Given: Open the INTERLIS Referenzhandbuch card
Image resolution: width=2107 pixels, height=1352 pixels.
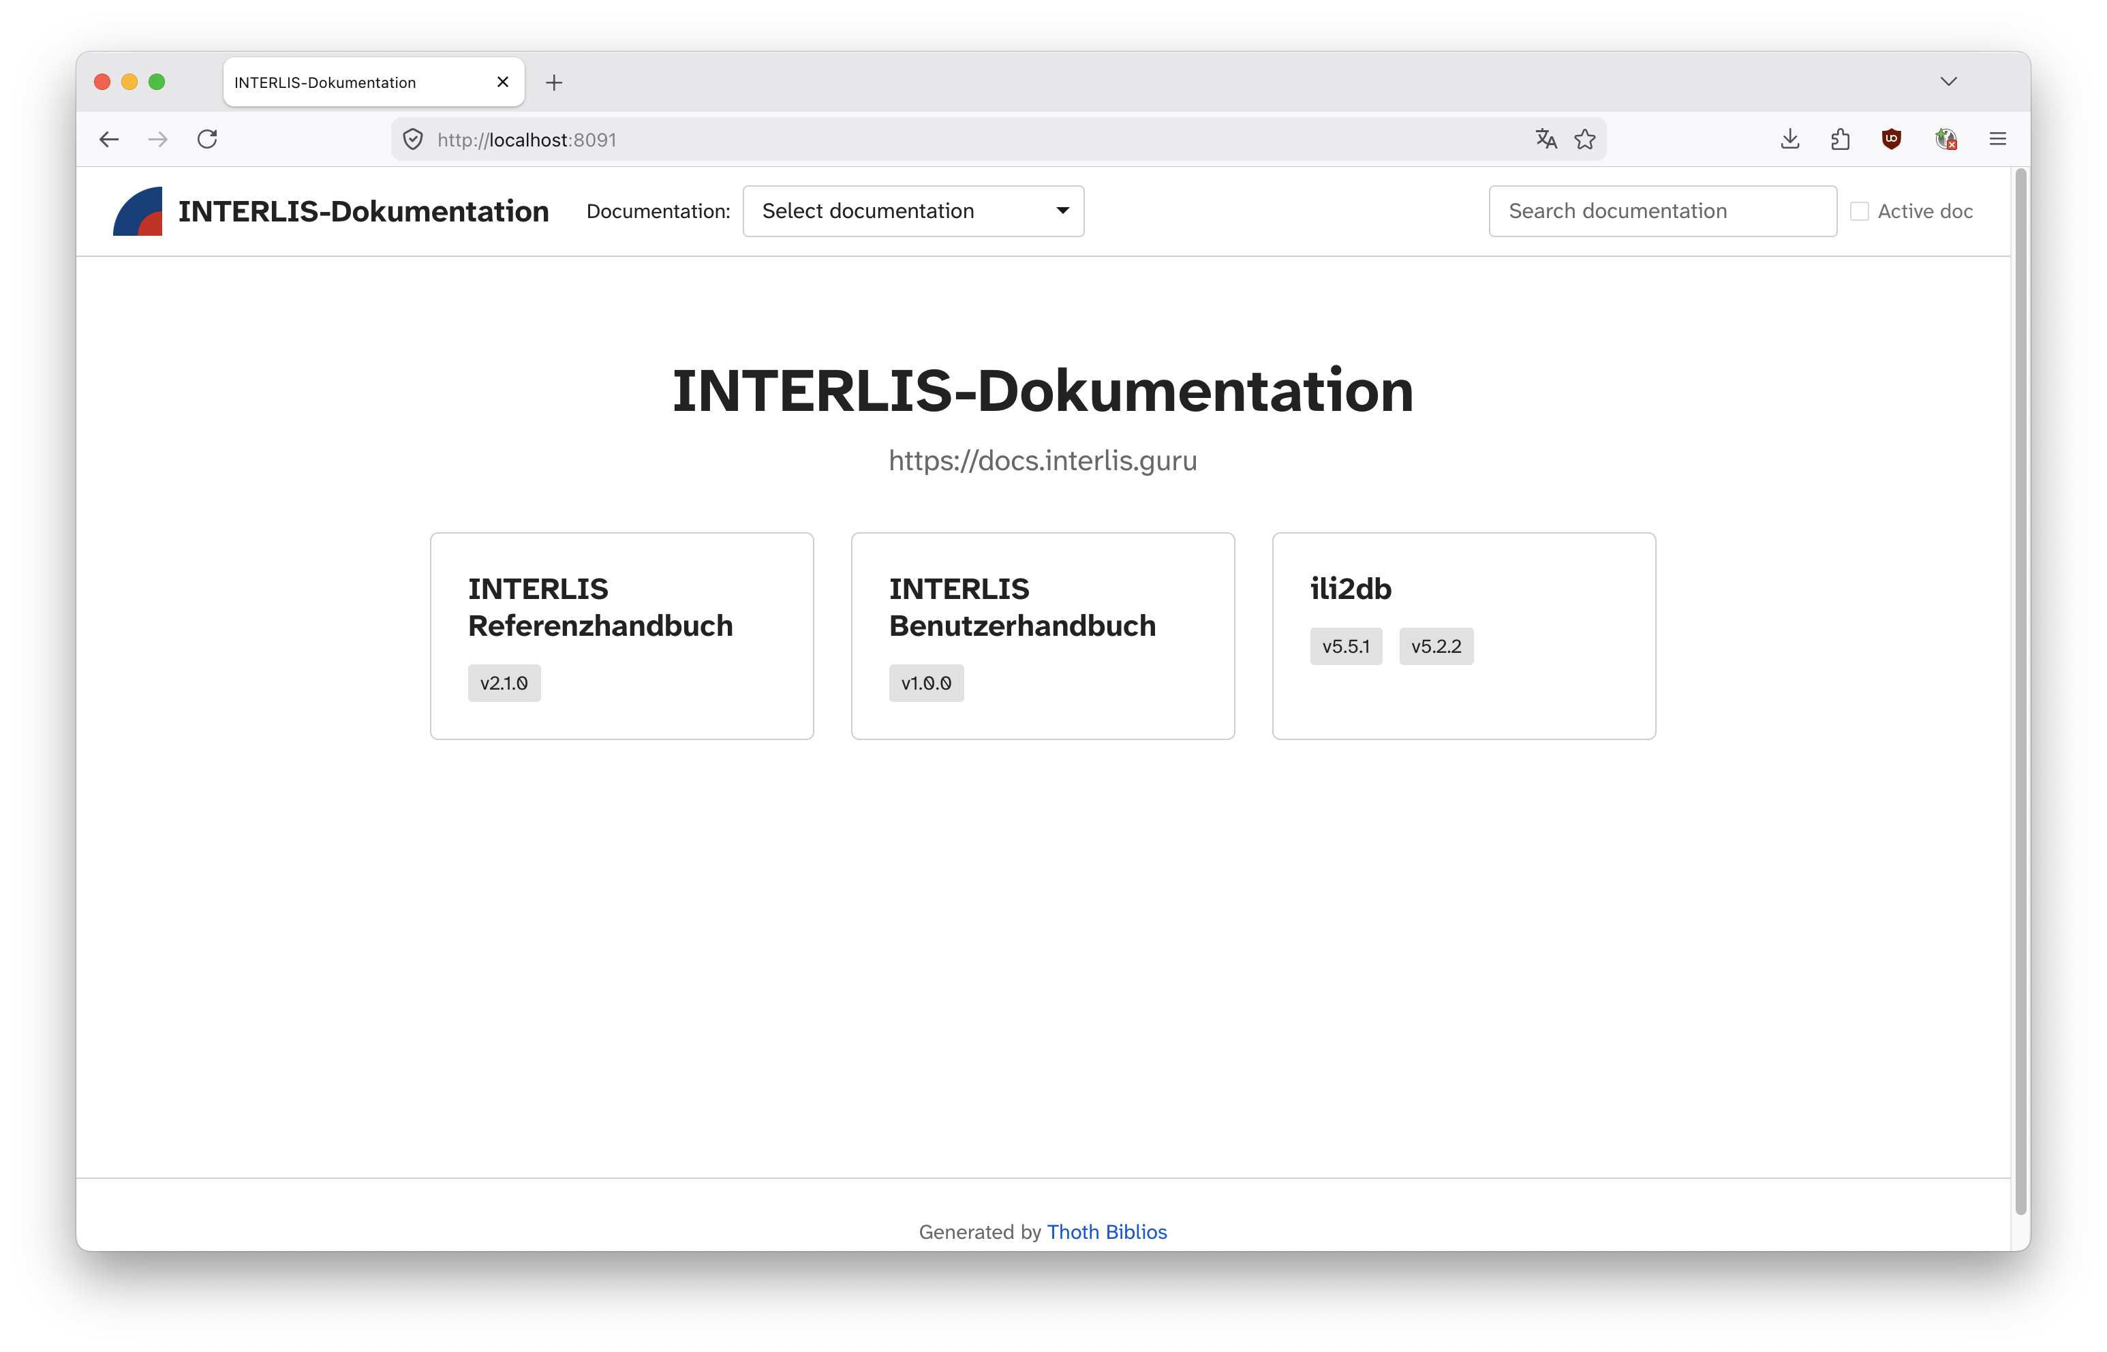Looking at the screenshot, I should (x=621, y=636).
